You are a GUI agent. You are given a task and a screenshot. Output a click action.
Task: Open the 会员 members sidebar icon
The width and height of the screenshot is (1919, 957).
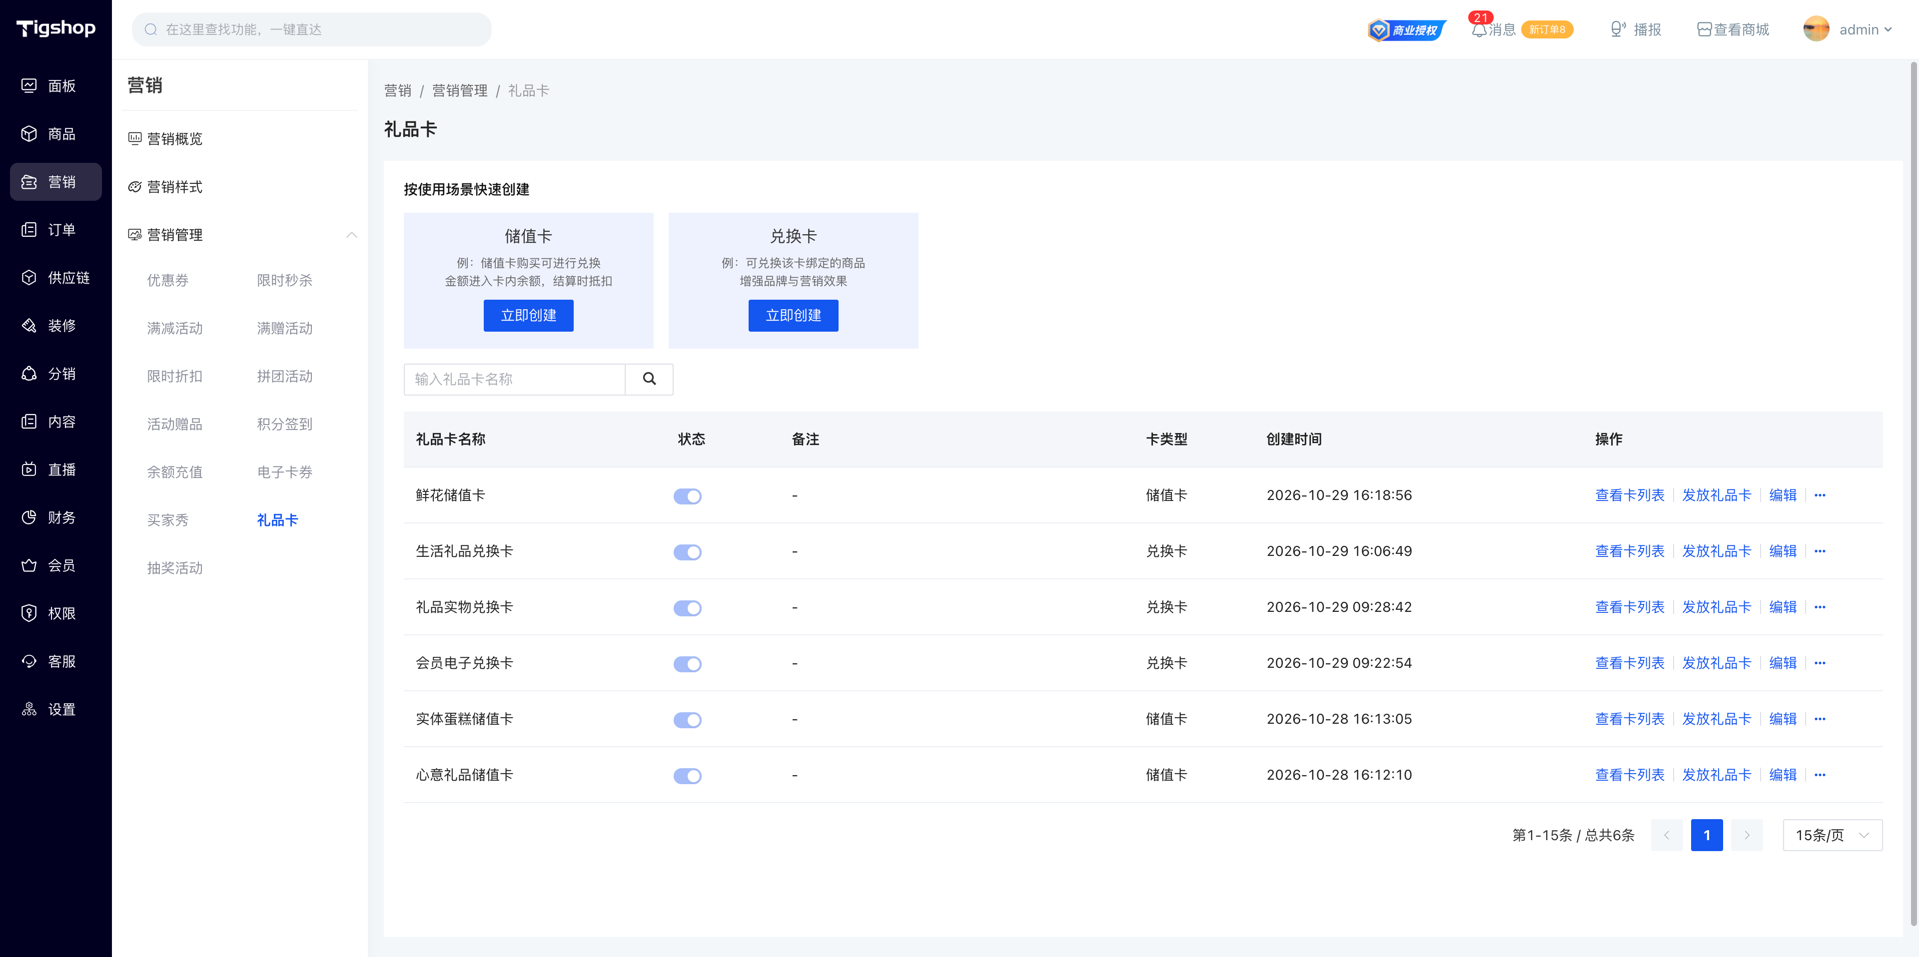[29, 565]
